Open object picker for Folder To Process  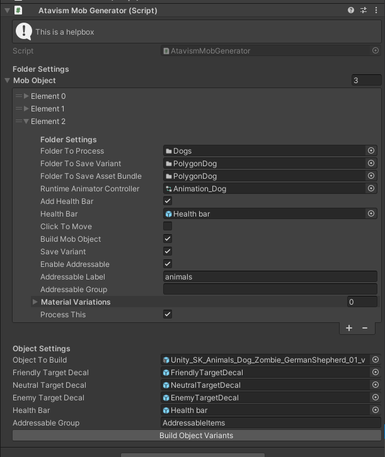pyautogui.click(x=371, y=151)
